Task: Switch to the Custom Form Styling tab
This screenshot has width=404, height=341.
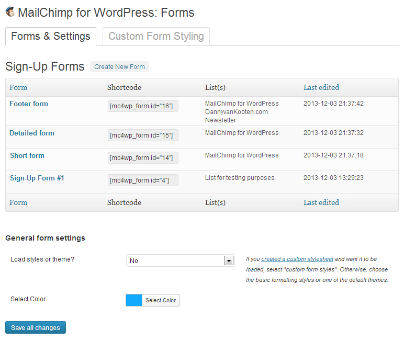Action: [x=156, y=37]
